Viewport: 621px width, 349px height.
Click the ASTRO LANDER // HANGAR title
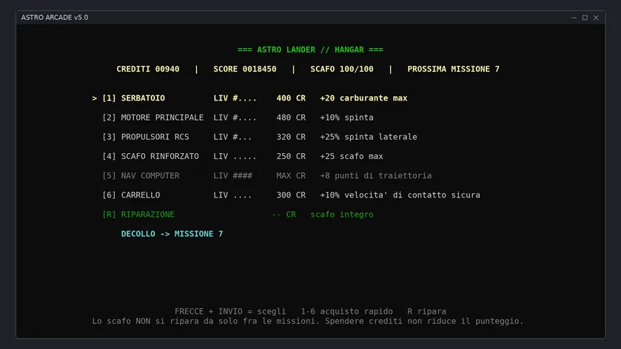point(311,50)
